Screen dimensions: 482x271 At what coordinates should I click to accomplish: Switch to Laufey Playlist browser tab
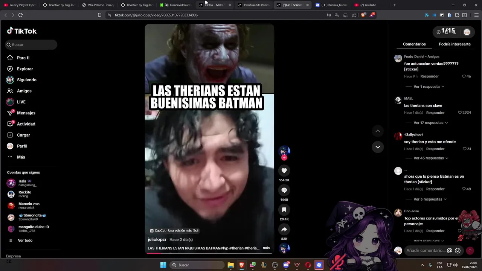(x=20, y=5)
